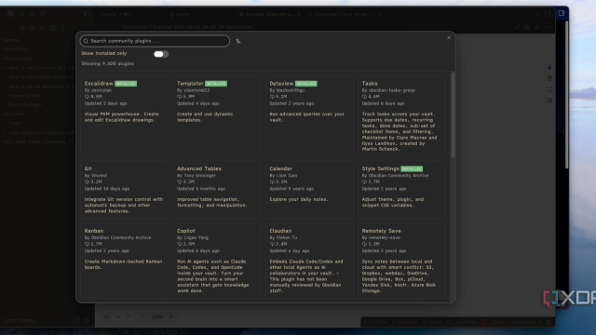Open the Excalidraw plugin card
596x335 pixels.
click(x=124, y=115)
